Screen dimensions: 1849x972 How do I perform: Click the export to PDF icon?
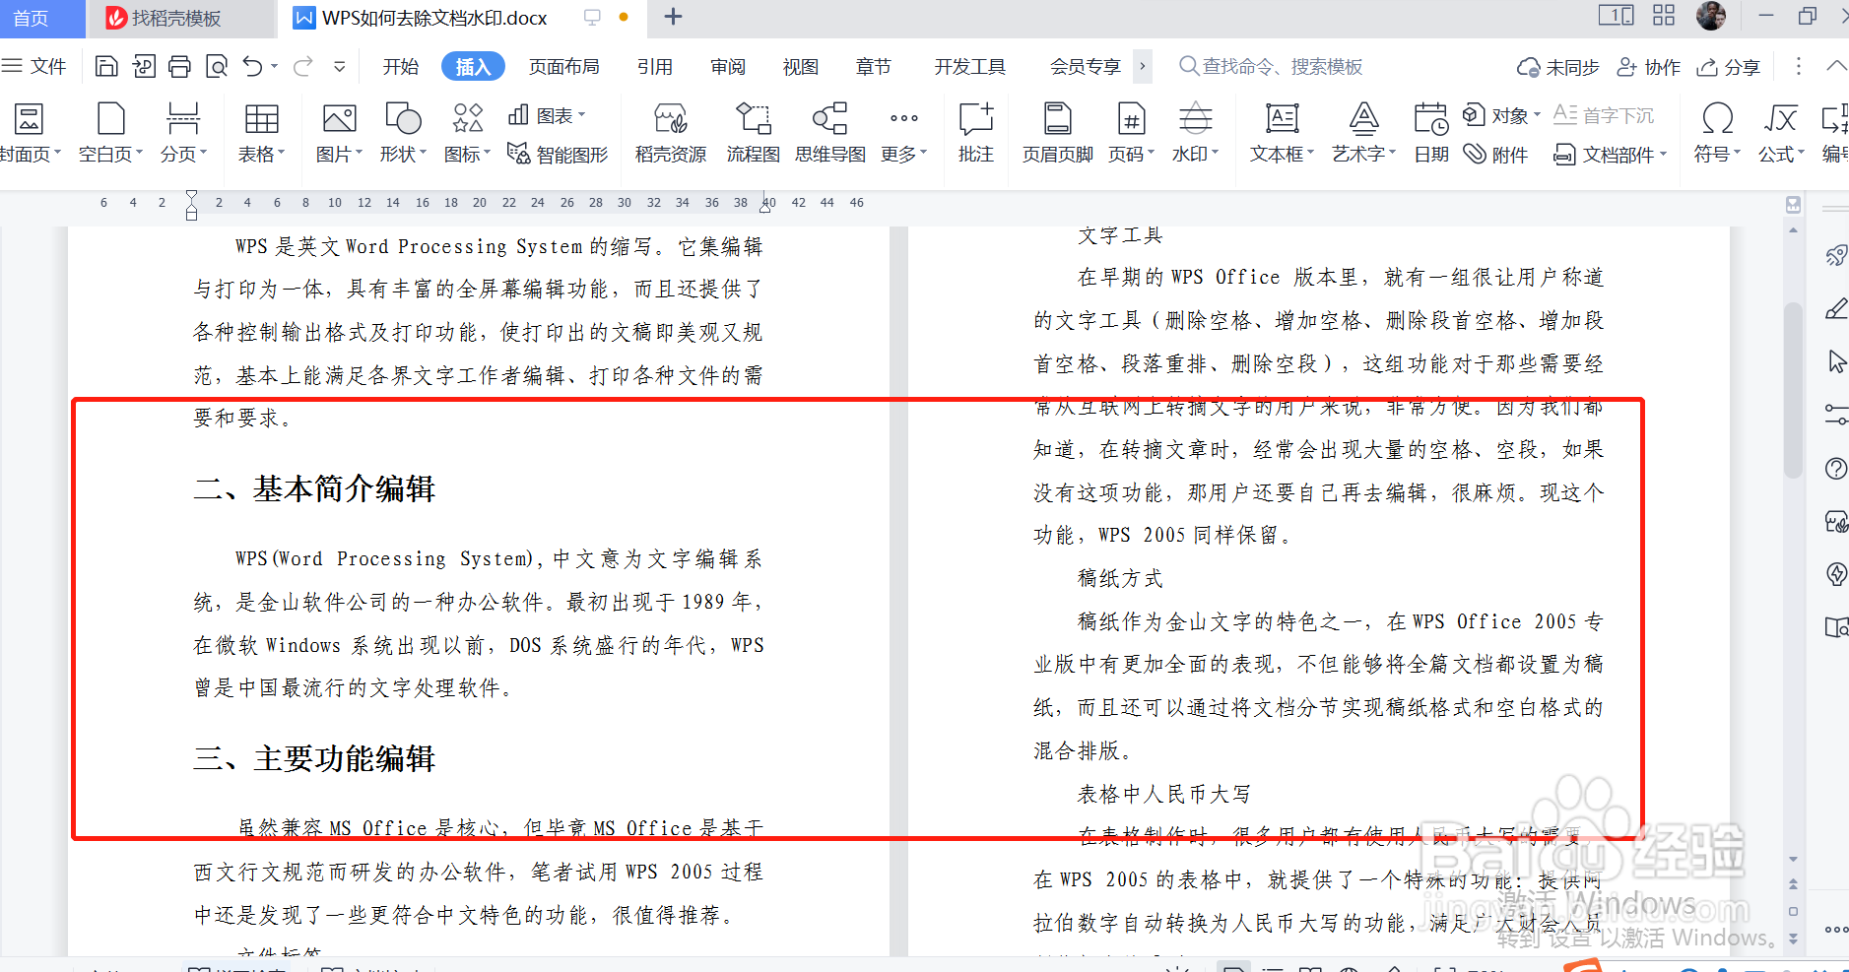(144, 66)
